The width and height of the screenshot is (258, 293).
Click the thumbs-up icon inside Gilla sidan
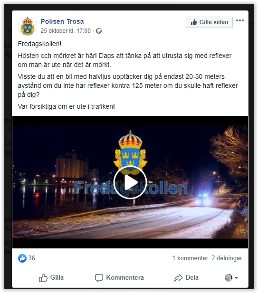coord(194,22)
